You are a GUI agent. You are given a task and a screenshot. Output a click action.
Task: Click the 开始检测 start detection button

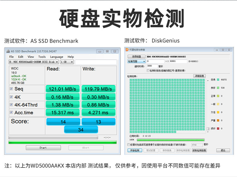pos(135,150)
